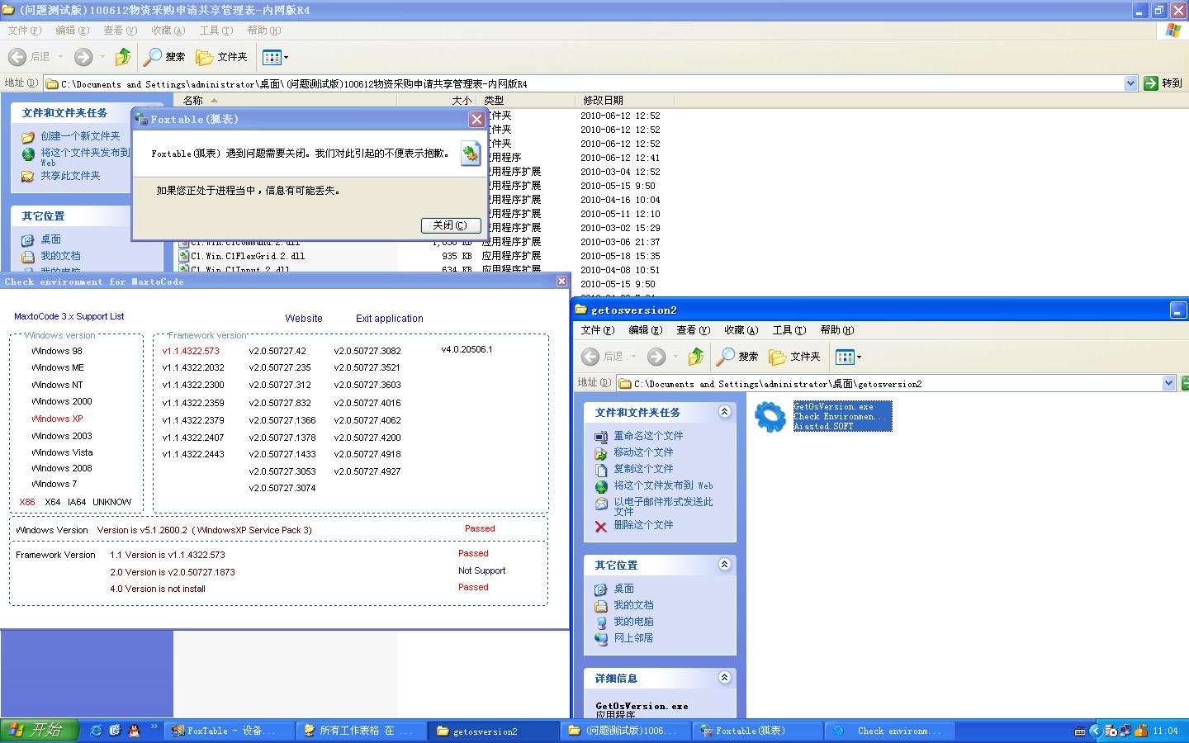Click the 搜索 search icon in the top Explorer toolbar
The width and height of the screenshot is (1189, 743).
point(153,57)
